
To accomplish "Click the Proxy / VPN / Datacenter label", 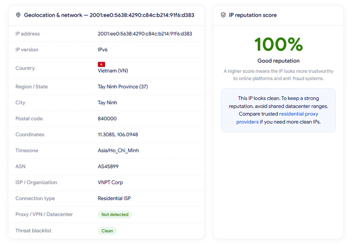I will click(44, 214).
